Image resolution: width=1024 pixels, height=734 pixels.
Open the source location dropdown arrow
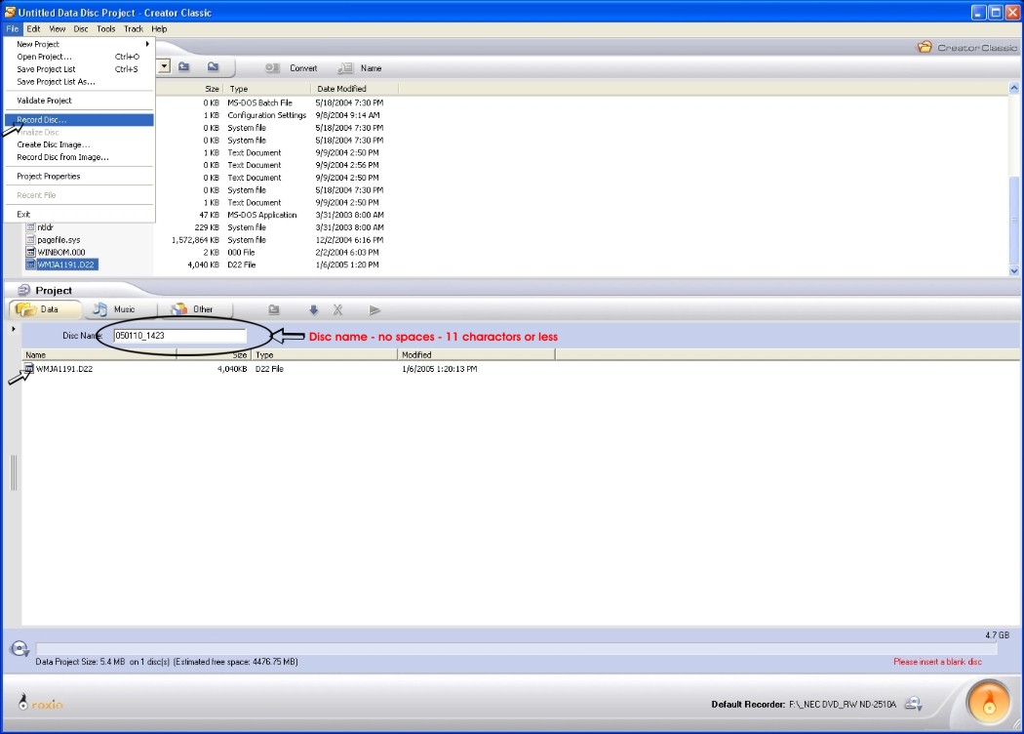pos(164,66)
